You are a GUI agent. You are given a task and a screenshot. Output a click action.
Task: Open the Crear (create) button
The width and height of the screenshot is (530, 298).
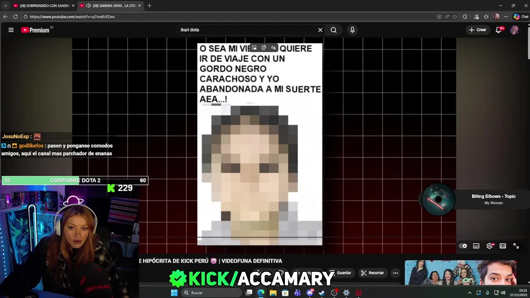pos(477,30)
